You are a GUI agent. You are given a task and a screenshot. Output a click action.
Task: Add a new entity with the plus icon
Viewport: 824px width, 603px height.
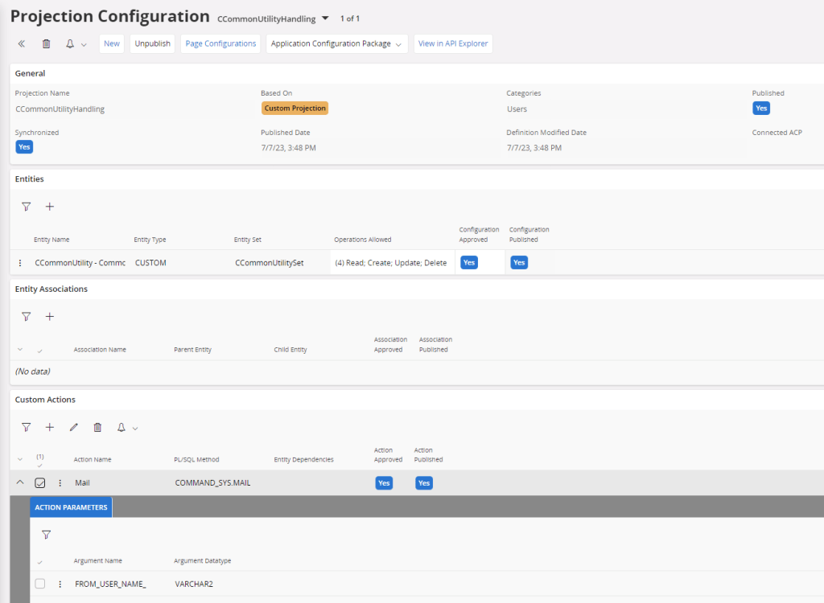pos(50,207)
